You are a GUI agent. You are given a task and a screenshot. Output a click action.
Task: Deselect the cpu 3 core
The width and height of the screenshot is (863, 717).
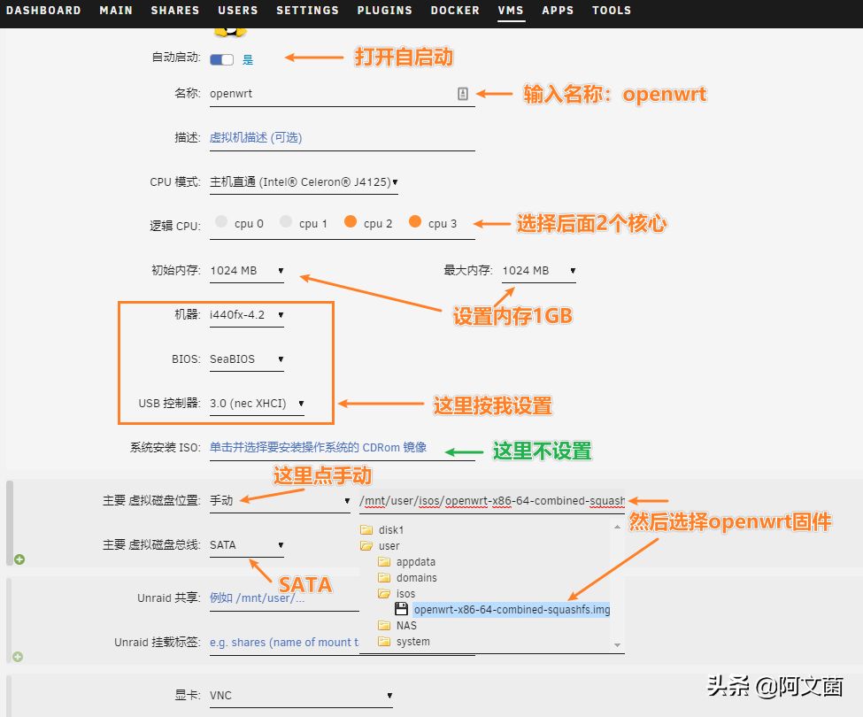(415, 222)
